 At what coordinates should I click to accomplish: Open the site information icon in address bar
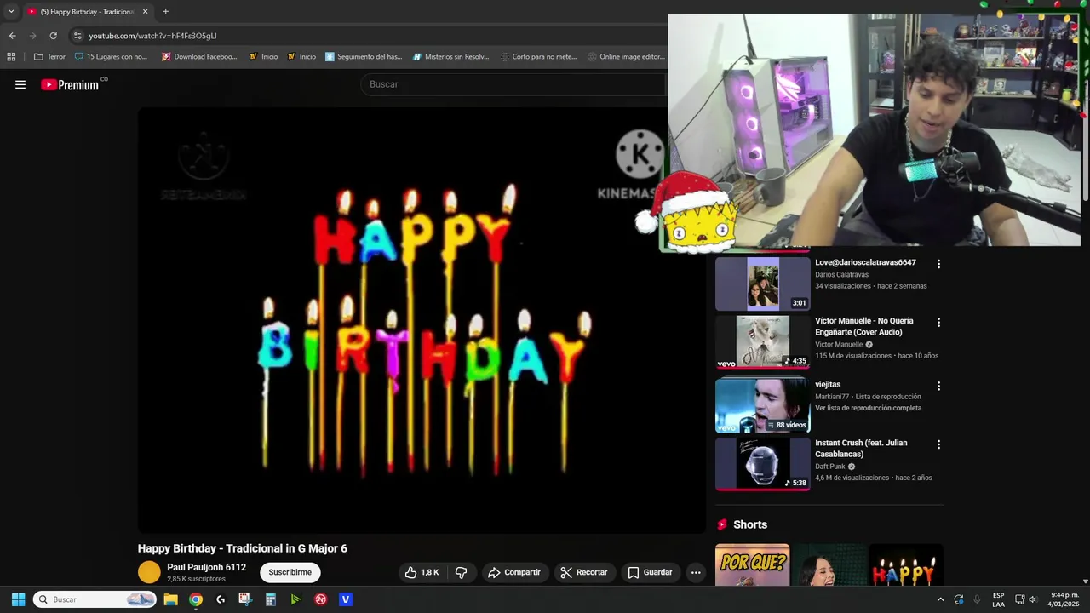click(x=77, y=36)
